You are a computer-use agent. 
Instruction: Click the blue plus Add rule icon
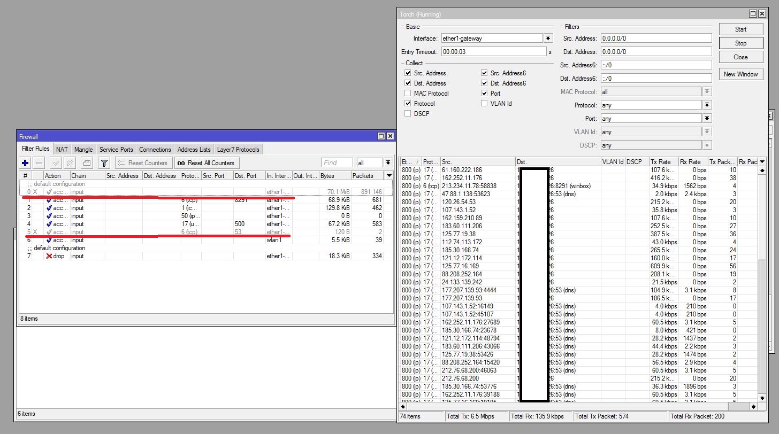(x=25, y=163)
